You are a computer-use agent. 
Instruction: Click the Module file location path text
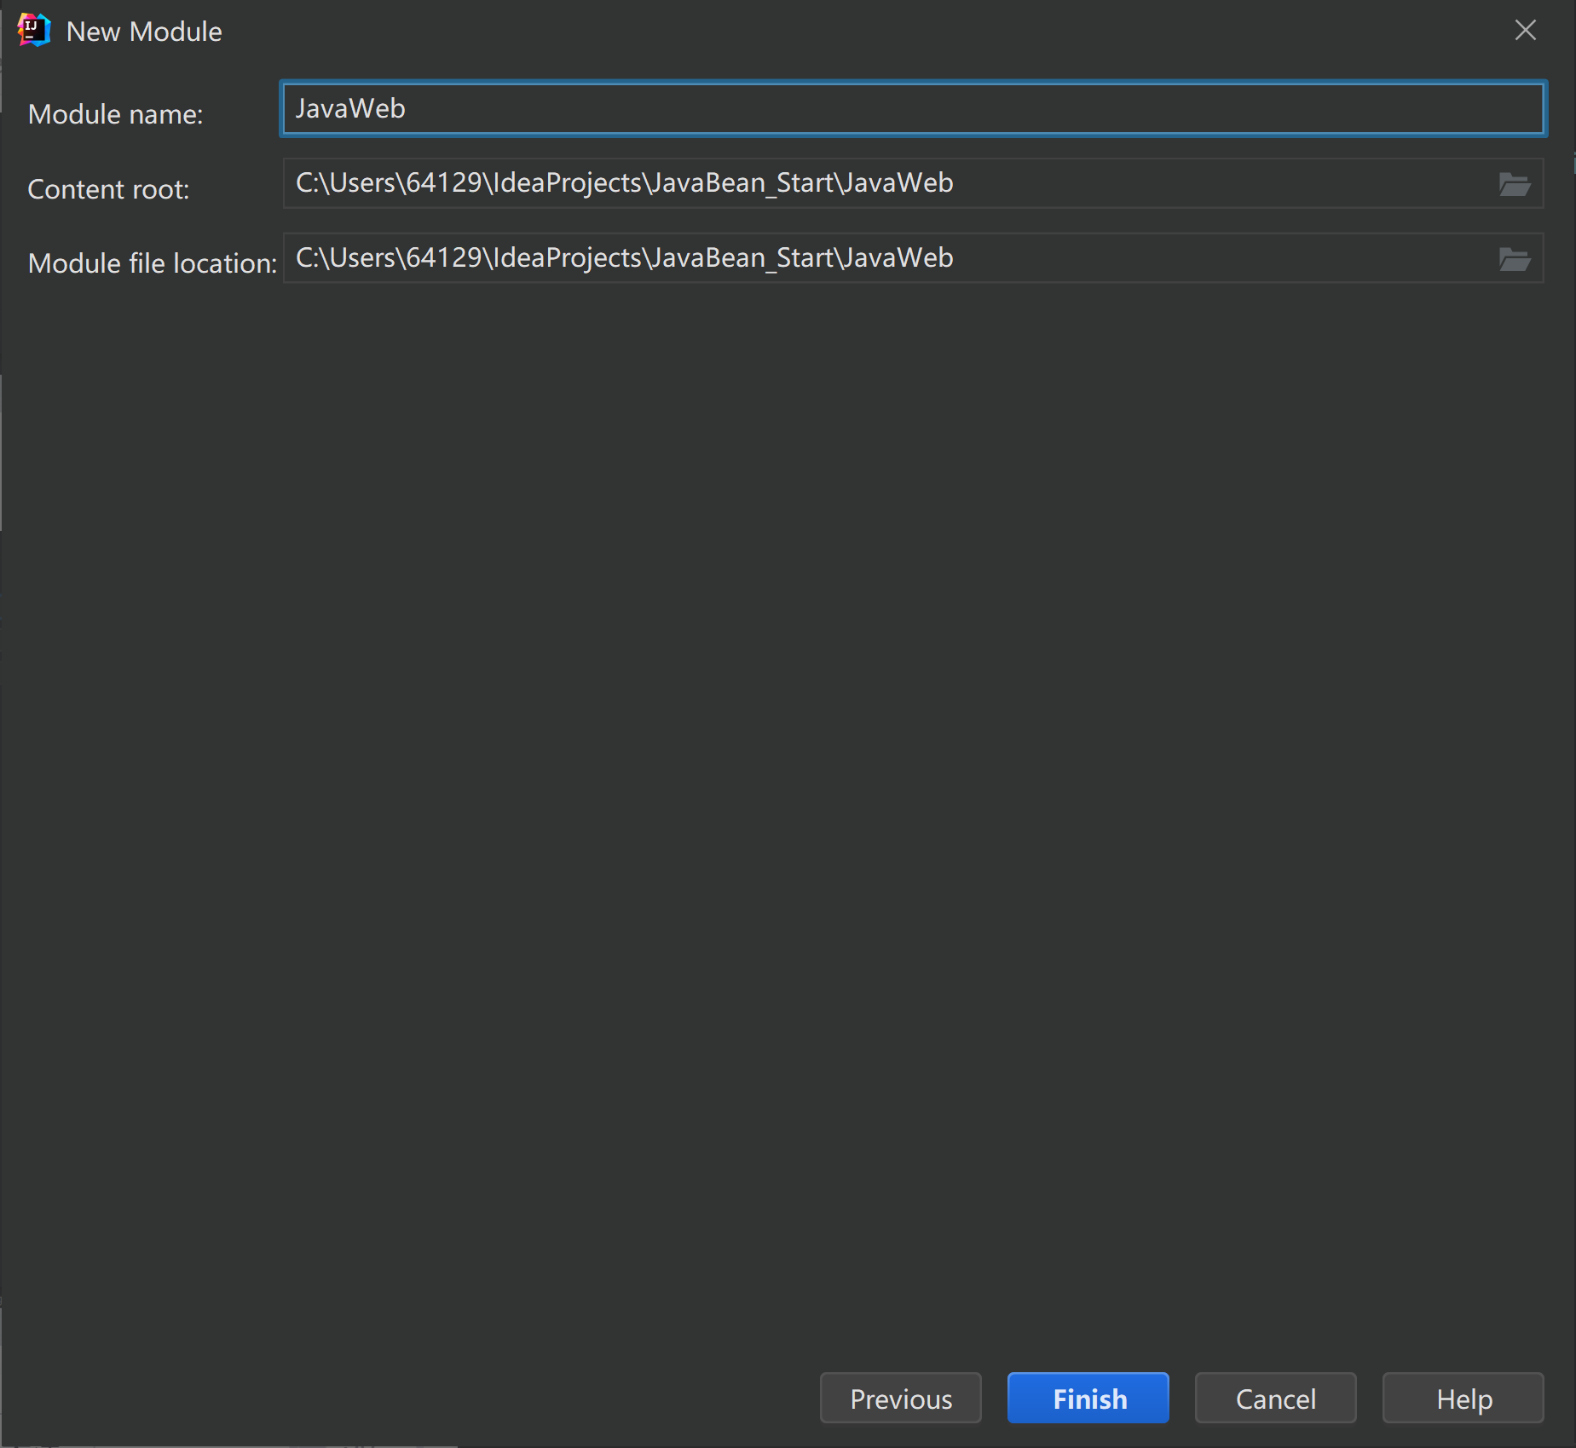click(x=624, y=258)
